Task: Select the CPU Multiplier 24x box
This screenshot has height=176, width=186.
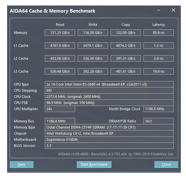Action: point(60,109)
